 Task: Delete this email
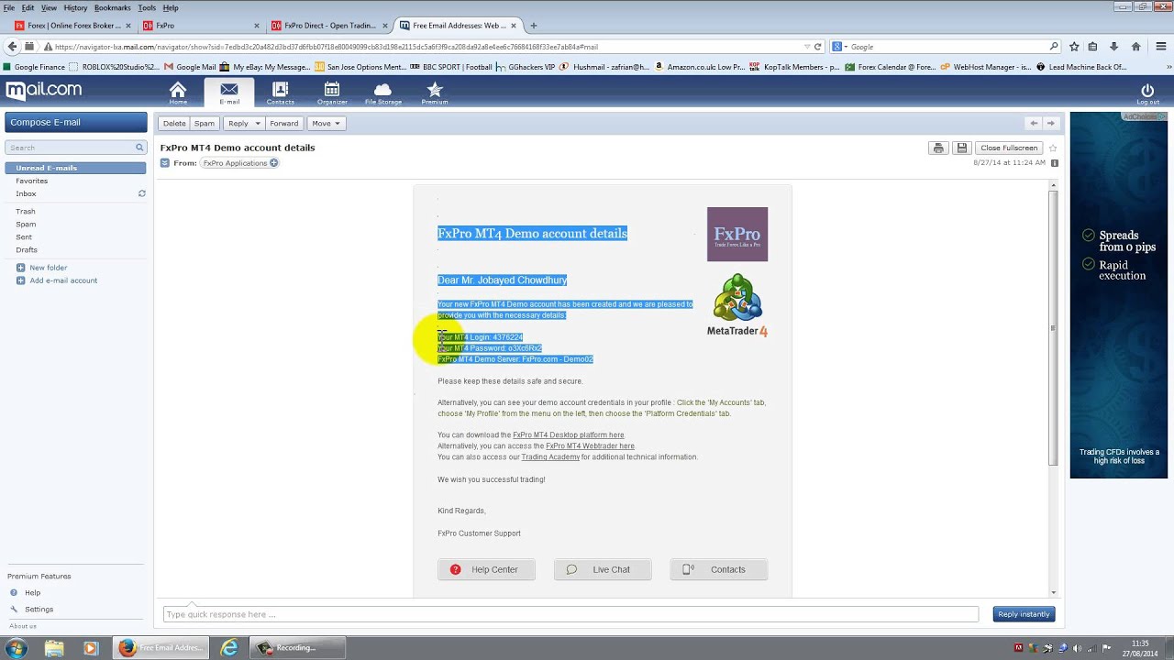174,123
